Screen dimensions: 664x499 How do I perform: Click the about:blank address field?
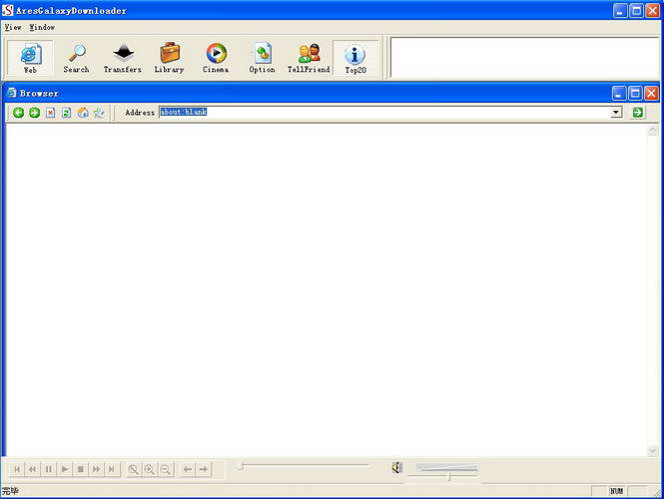(x=384, y=112)
